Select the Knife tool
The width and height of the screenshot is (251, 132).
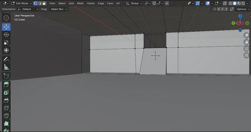(x=6, y=116)
